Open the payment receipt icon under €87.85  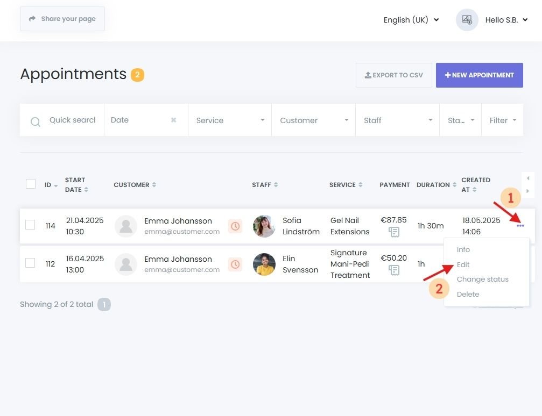393,232
